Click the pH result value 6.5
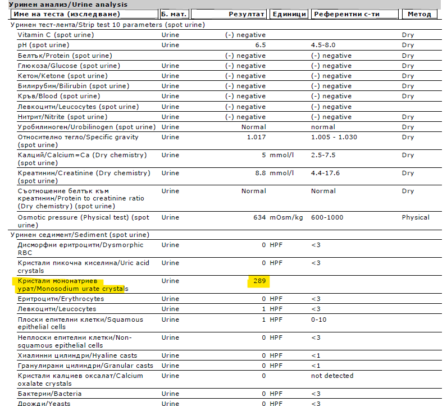 coord(260,45)
